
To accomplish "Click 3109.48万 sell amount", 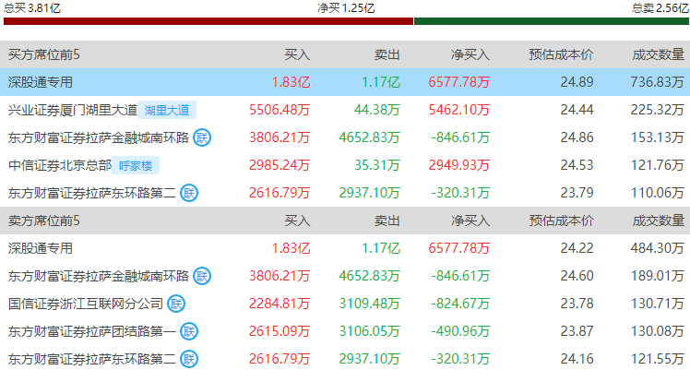I will coord(369,304).
